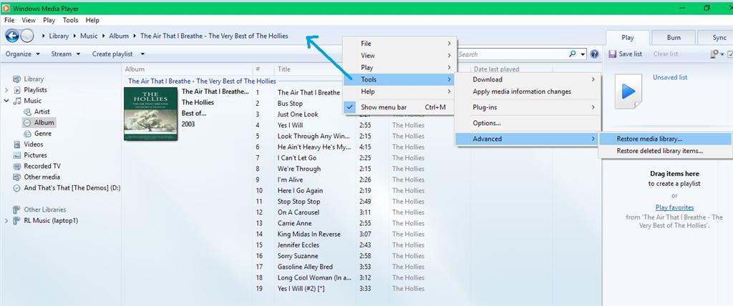Click the Recorded TV icon in sidebar
This screenshot has width=733, height=306.
tap(17, 167)
